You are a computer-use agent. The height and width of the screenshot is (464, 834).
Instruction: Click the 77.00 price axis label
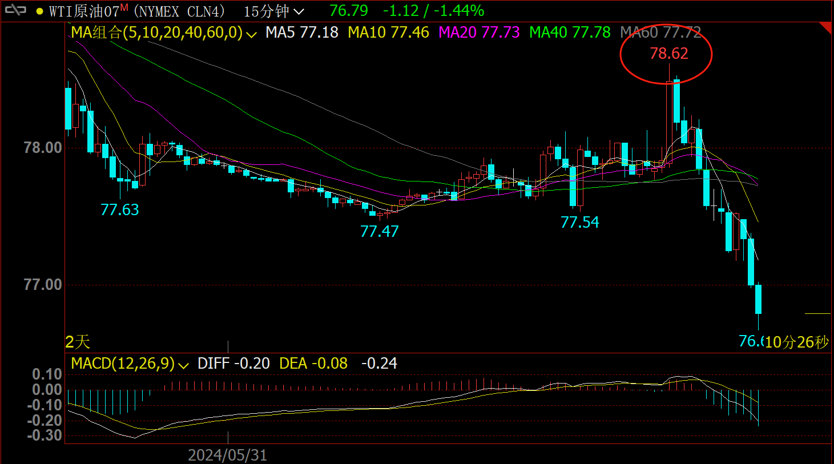(43, 285)
